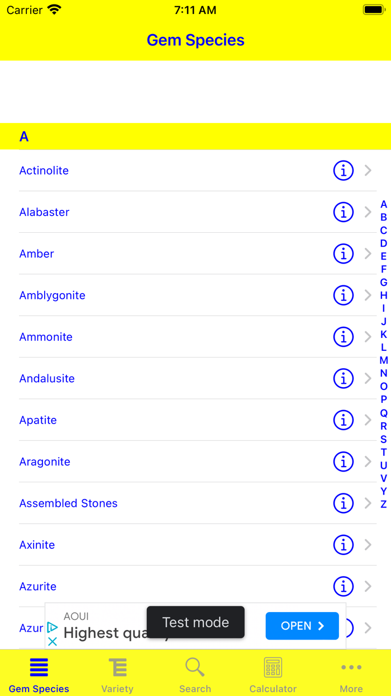Tap the info icon next to Actinolite
The image size is (391, 696).
(344, 171)
